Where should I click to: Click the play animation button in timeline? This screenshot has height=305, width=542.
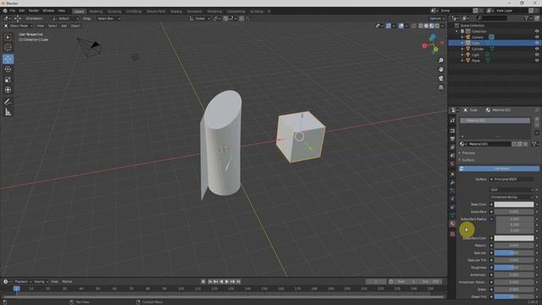click(227, 281)
